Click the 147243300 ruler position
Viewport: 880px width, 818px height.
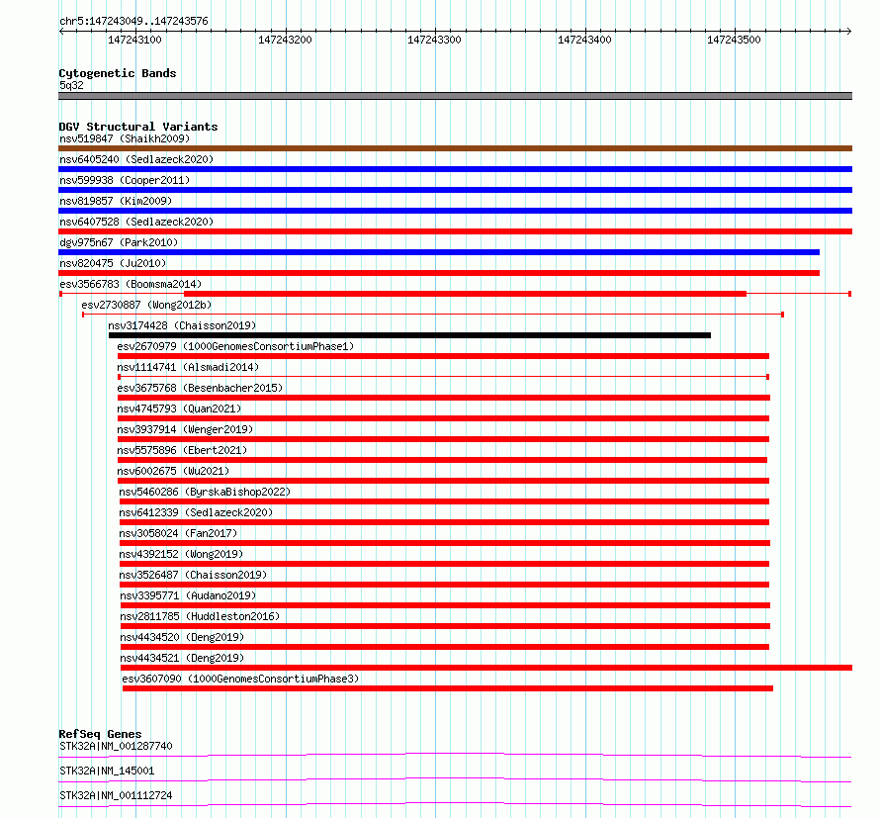pyautogui.click(x=434, y=40)
